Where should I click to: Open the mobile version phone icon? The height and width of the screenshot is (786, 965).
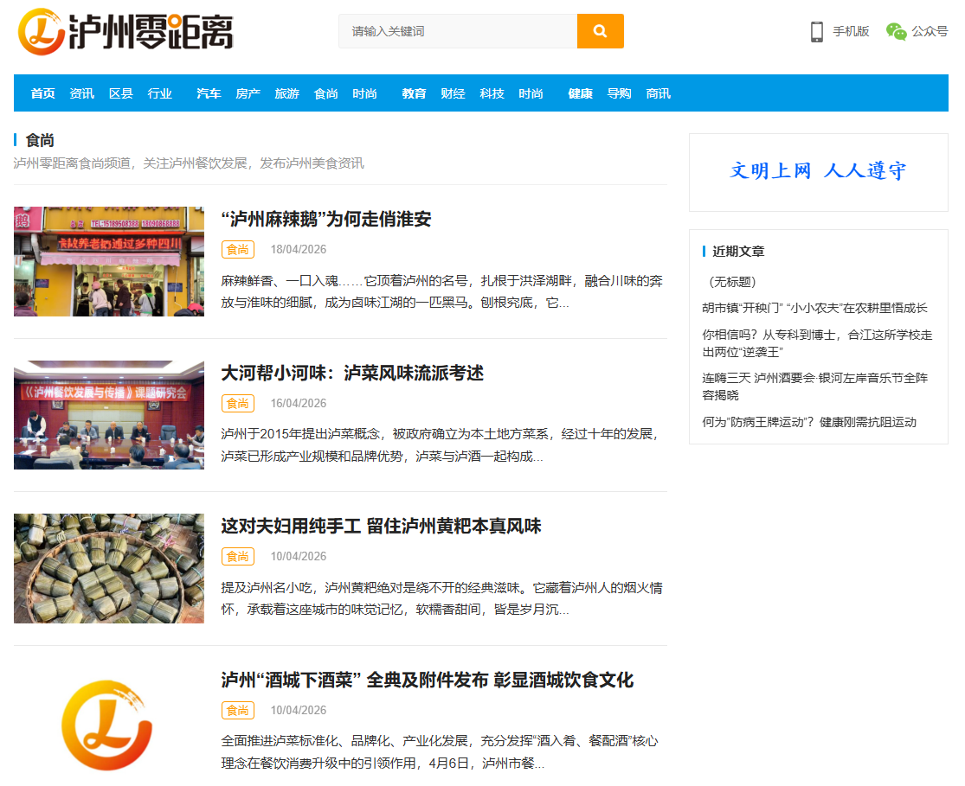(816, 32)
